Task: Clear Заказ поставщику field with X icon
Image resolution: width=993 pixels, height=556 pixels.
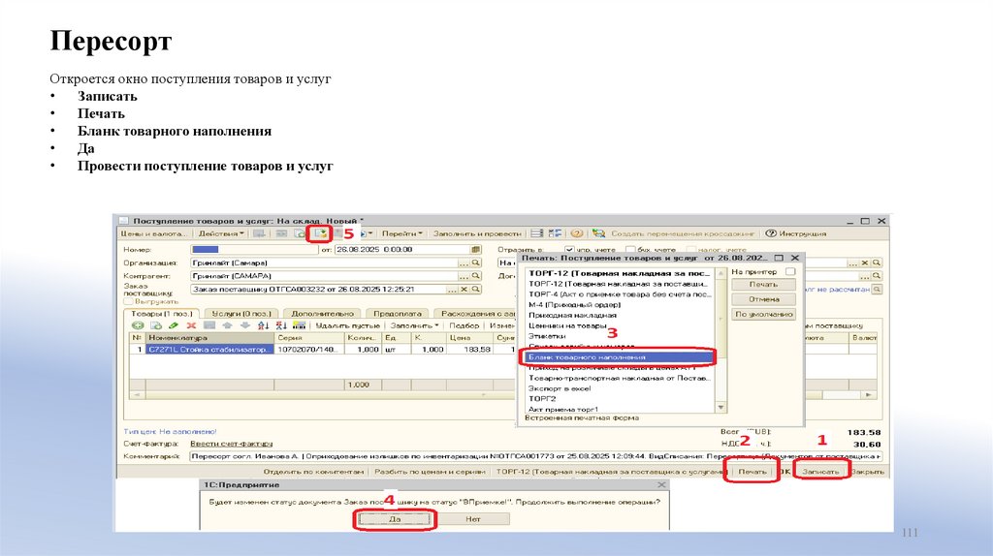Action: tap(464, 289)
